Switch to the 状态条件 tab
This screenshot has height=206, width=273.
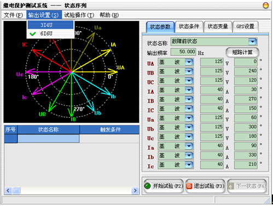189,27
